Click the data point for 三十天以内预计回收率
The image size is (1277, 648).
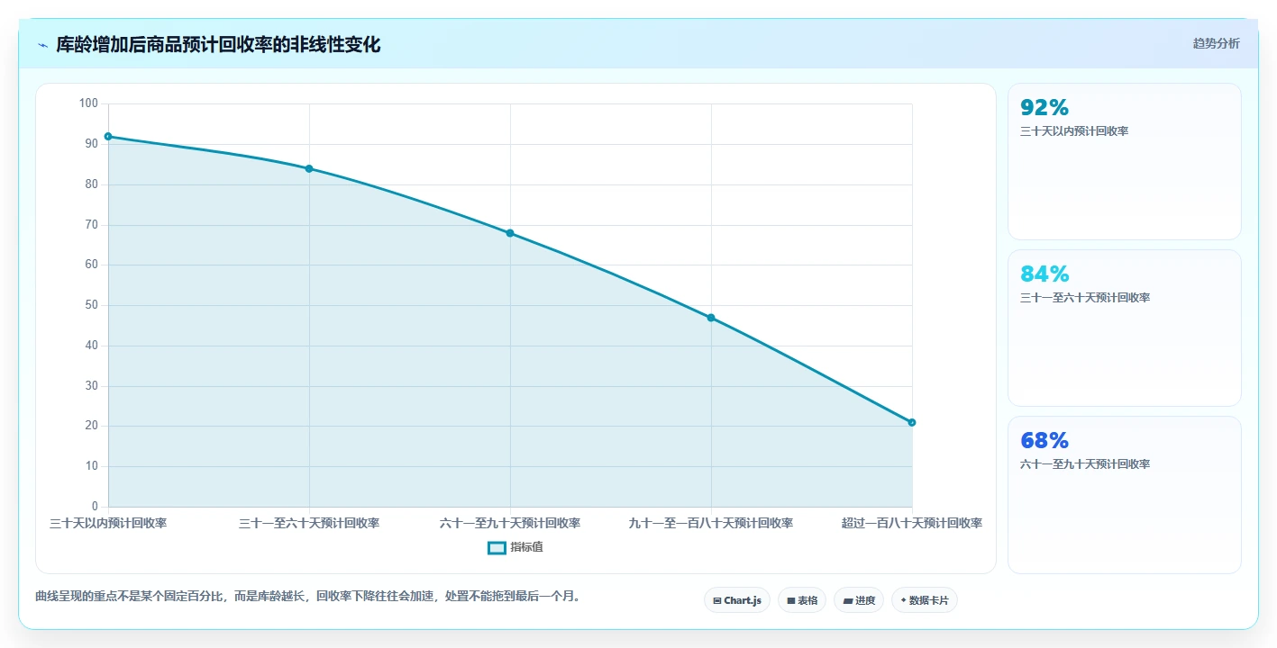[108, 137]
